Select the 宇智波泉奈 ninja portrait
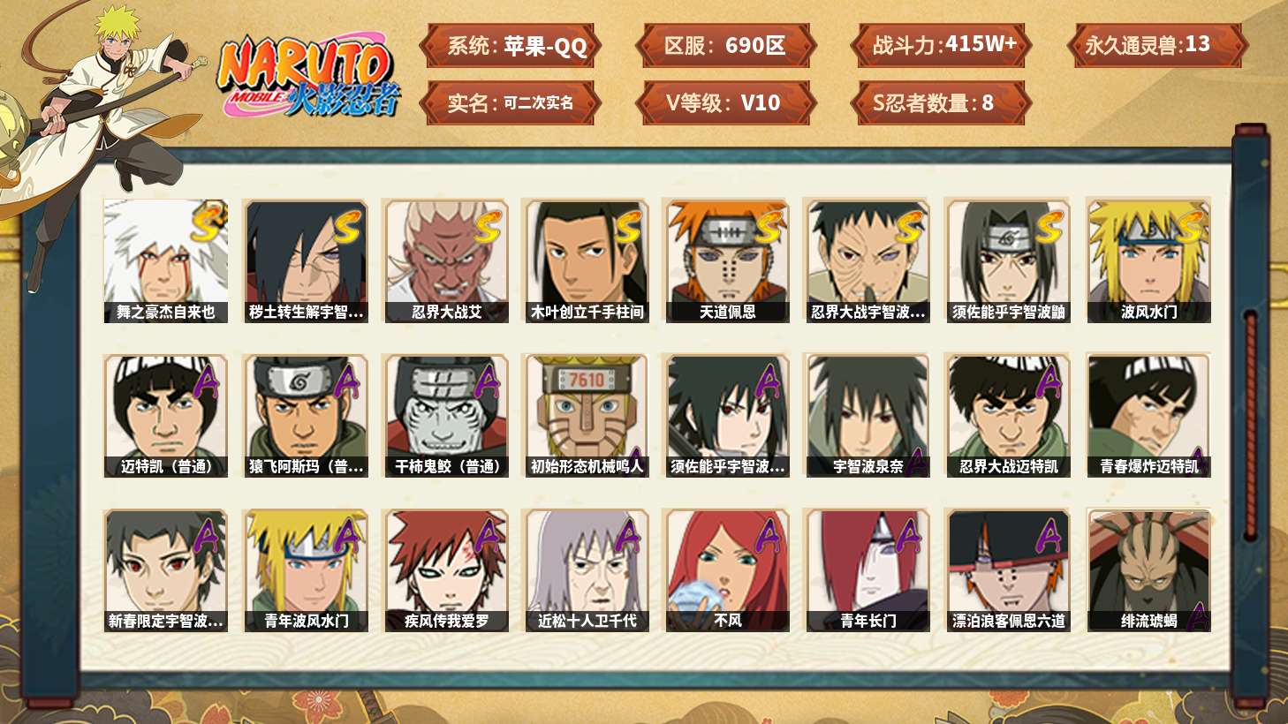Image resolution: width=1288 pixels, height=724 pixels. click(868, 416)
